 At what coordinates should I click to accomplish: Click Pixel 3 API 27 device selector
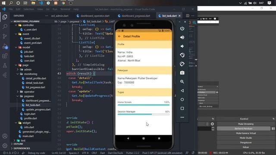(x=162, y=153)
